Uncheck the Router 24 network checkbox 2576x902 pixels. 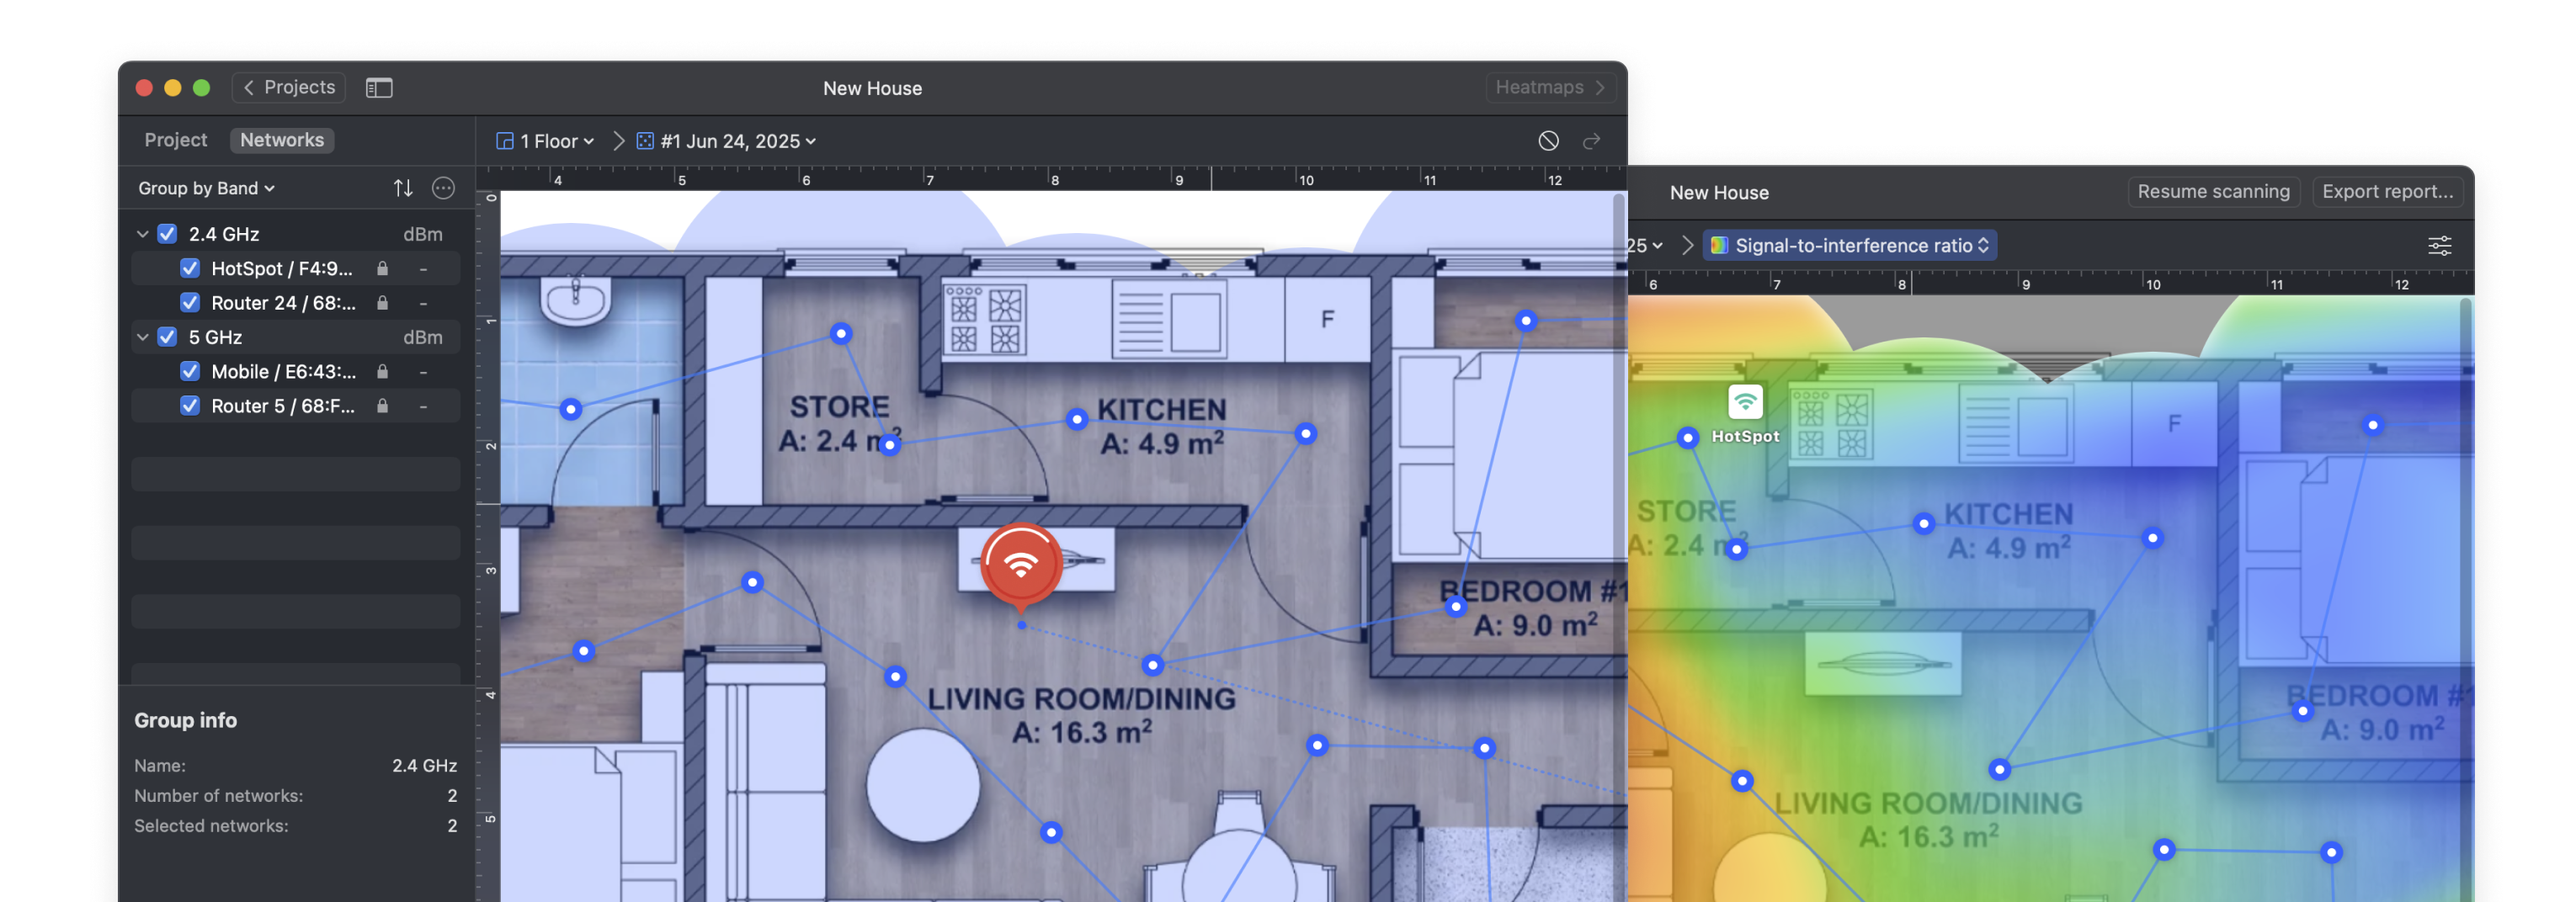[189, 302]
